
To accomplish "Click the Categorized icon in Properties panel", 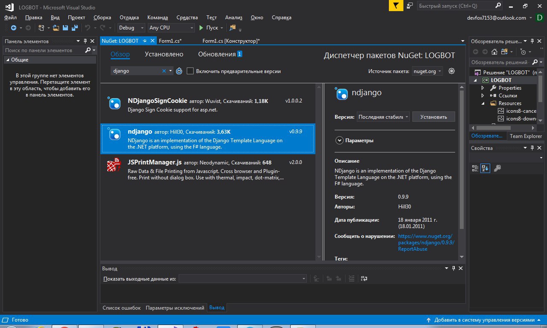I will [x=475, y=168].
